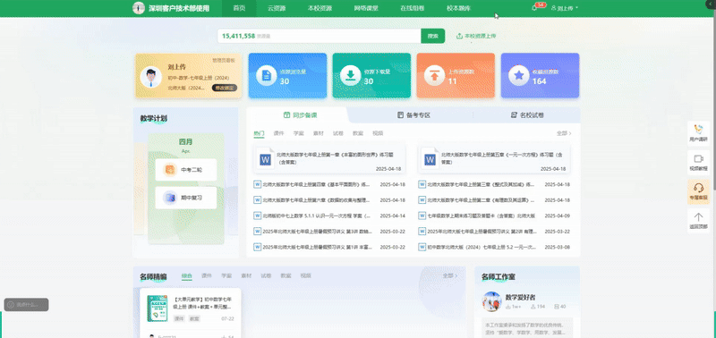
Task: Open 管理员看板 link on profile card
Action: 224,60
